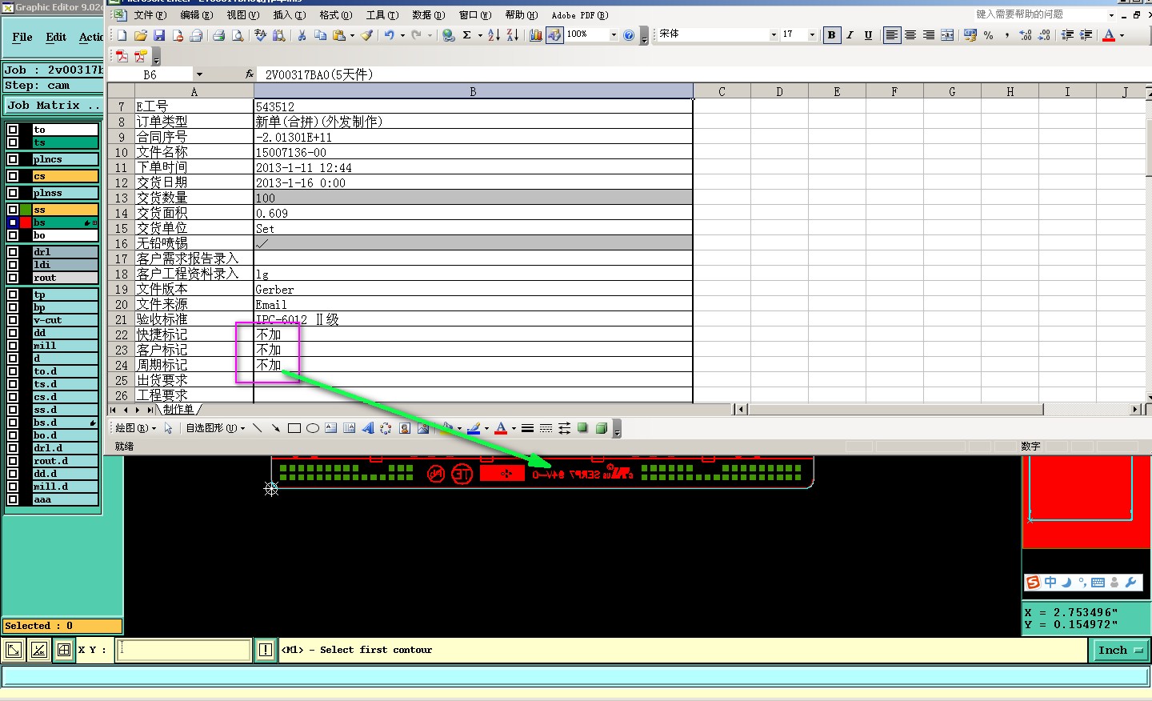Image resolution: width=1152 pixels, height=701 pixels.
Task: Toggle the 'cs' layer checkbox
Action: point(13,176)
